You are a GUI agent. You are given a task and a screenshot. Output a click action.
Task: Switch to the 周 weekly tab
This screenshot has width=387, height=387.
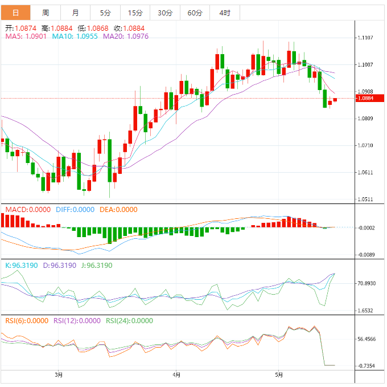[46, 13]
